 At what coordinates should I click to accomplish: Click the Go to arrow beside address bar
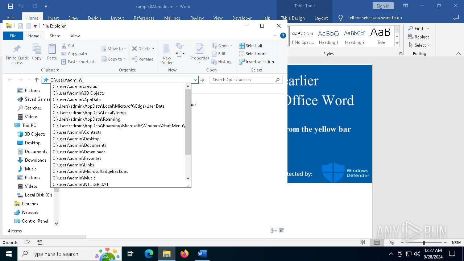202,80
